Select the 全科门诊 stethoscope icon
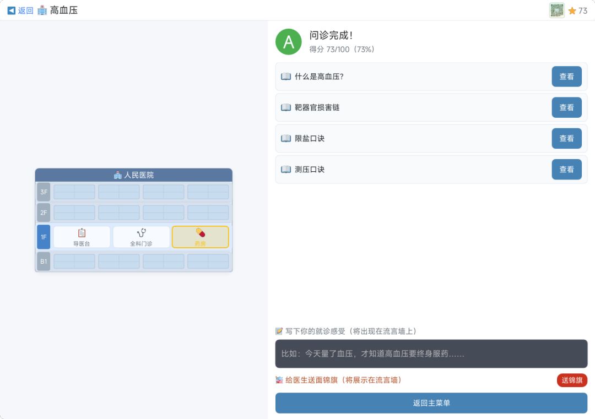Image resolution: width=595 pixels, height=419 pixels. tap(141, 233)
